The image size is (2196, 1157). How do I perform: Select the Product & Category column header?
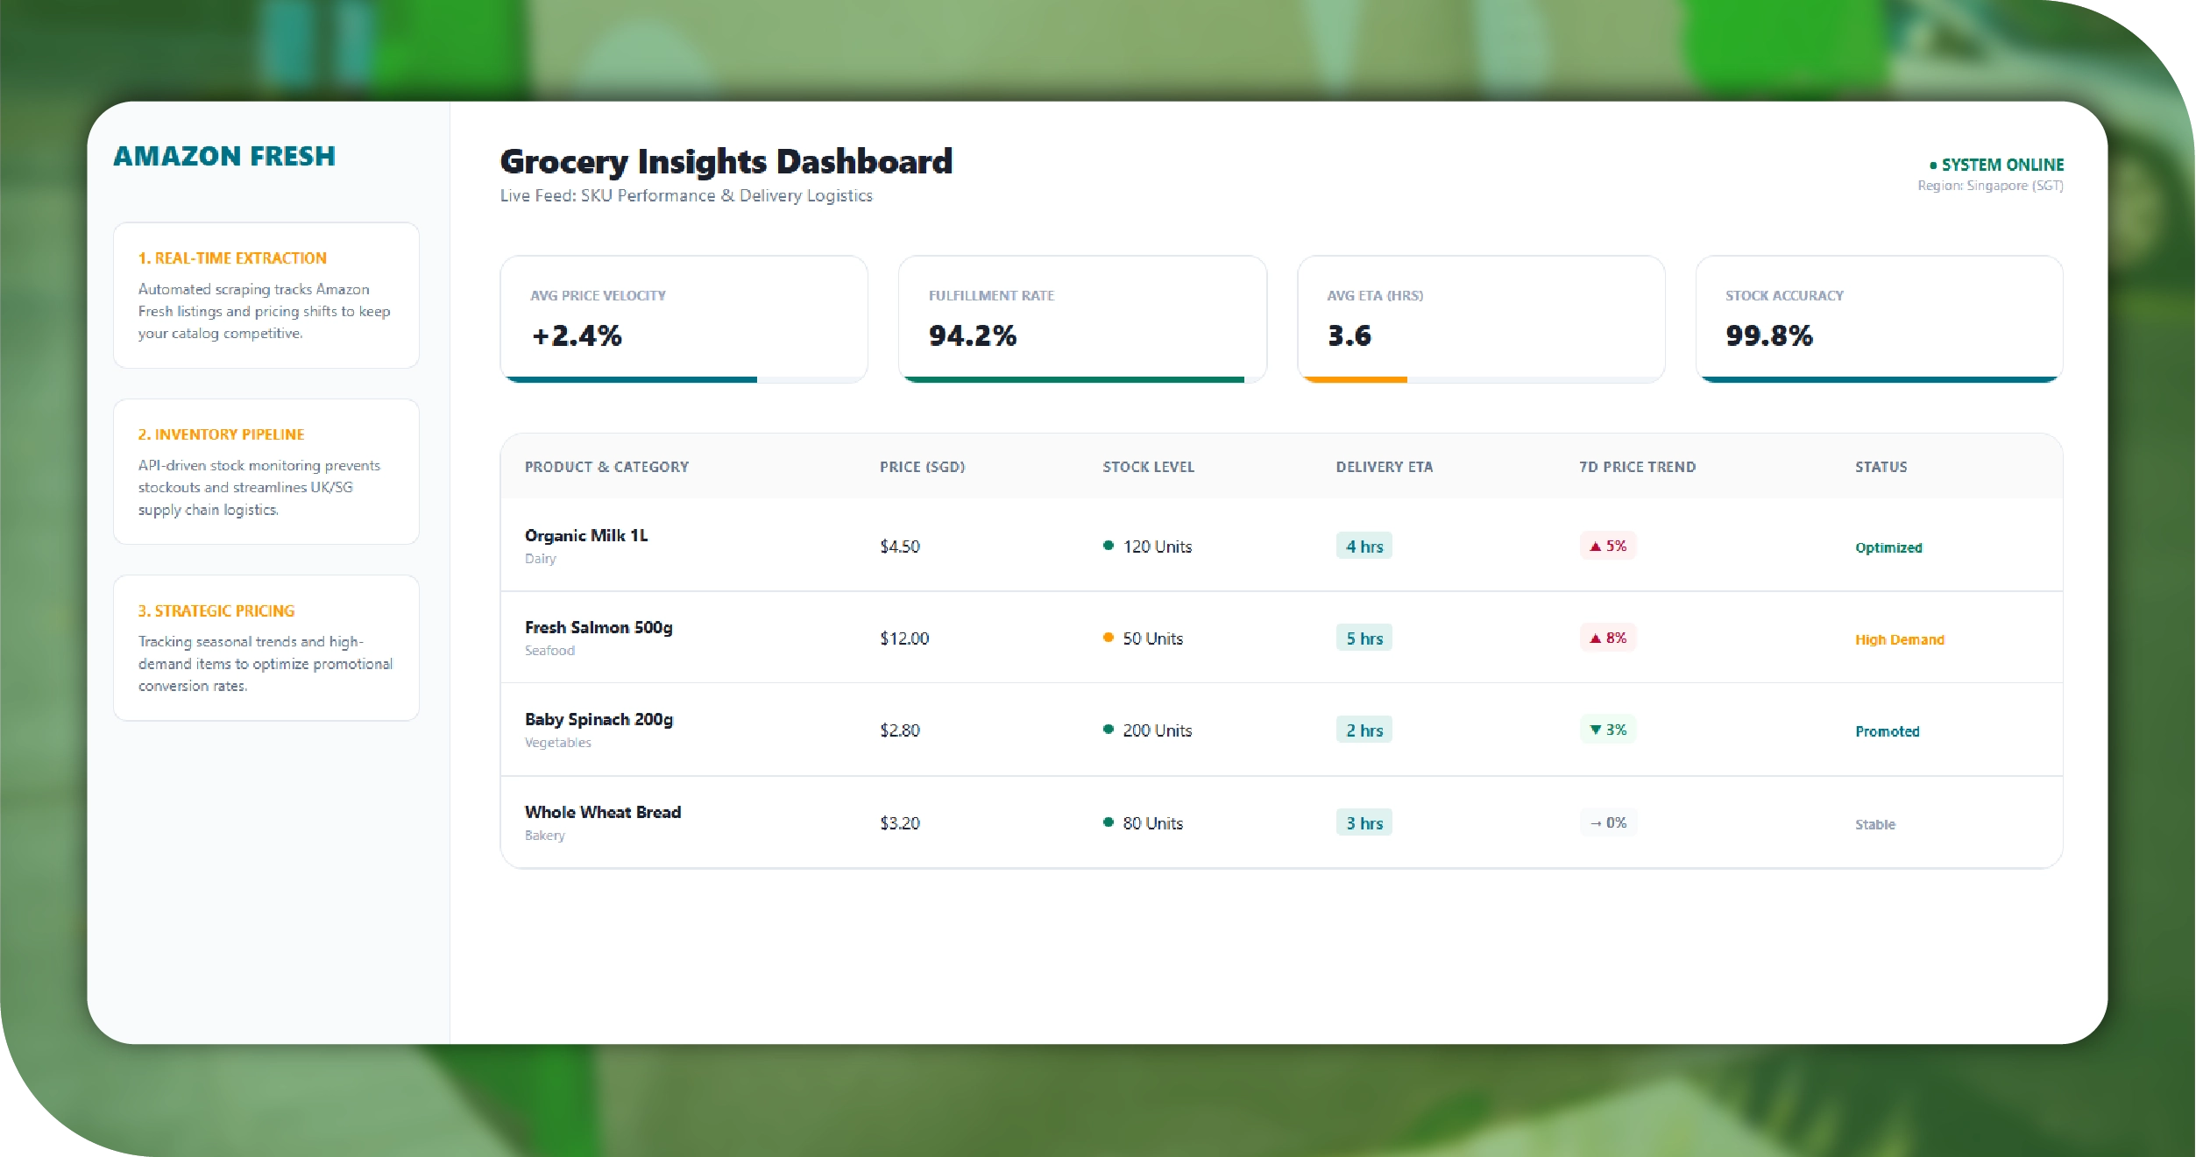tap(606, 467)
